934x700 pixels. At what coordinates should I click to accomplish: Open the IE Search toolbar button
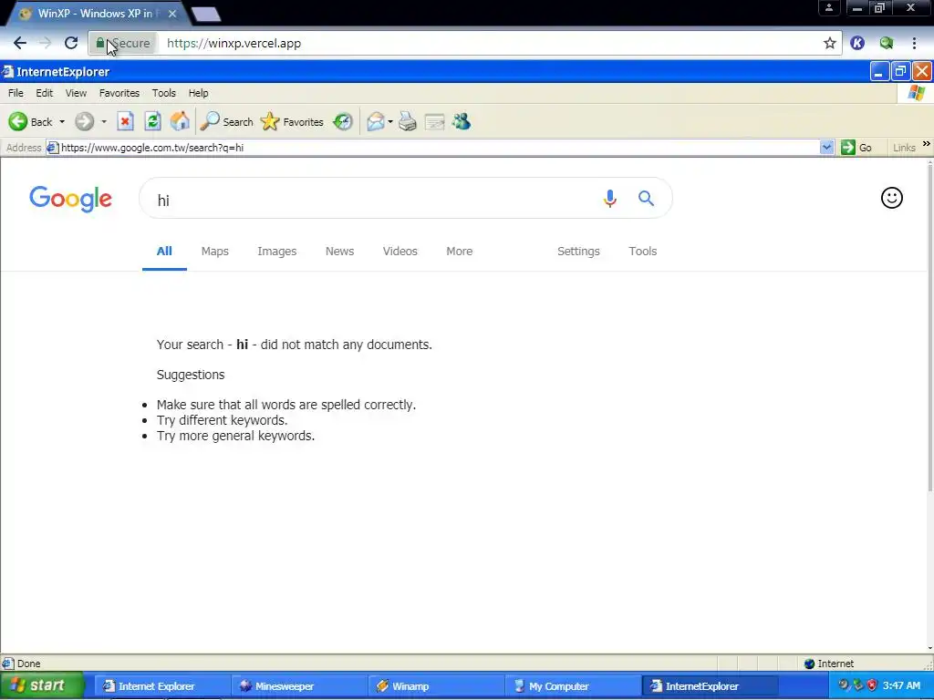point(226,122)
